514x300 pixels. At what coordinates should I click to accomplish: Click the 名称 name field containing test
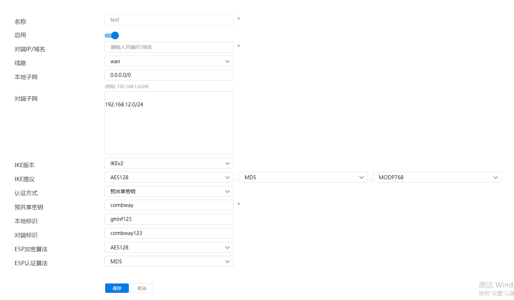tap(169, 20)
